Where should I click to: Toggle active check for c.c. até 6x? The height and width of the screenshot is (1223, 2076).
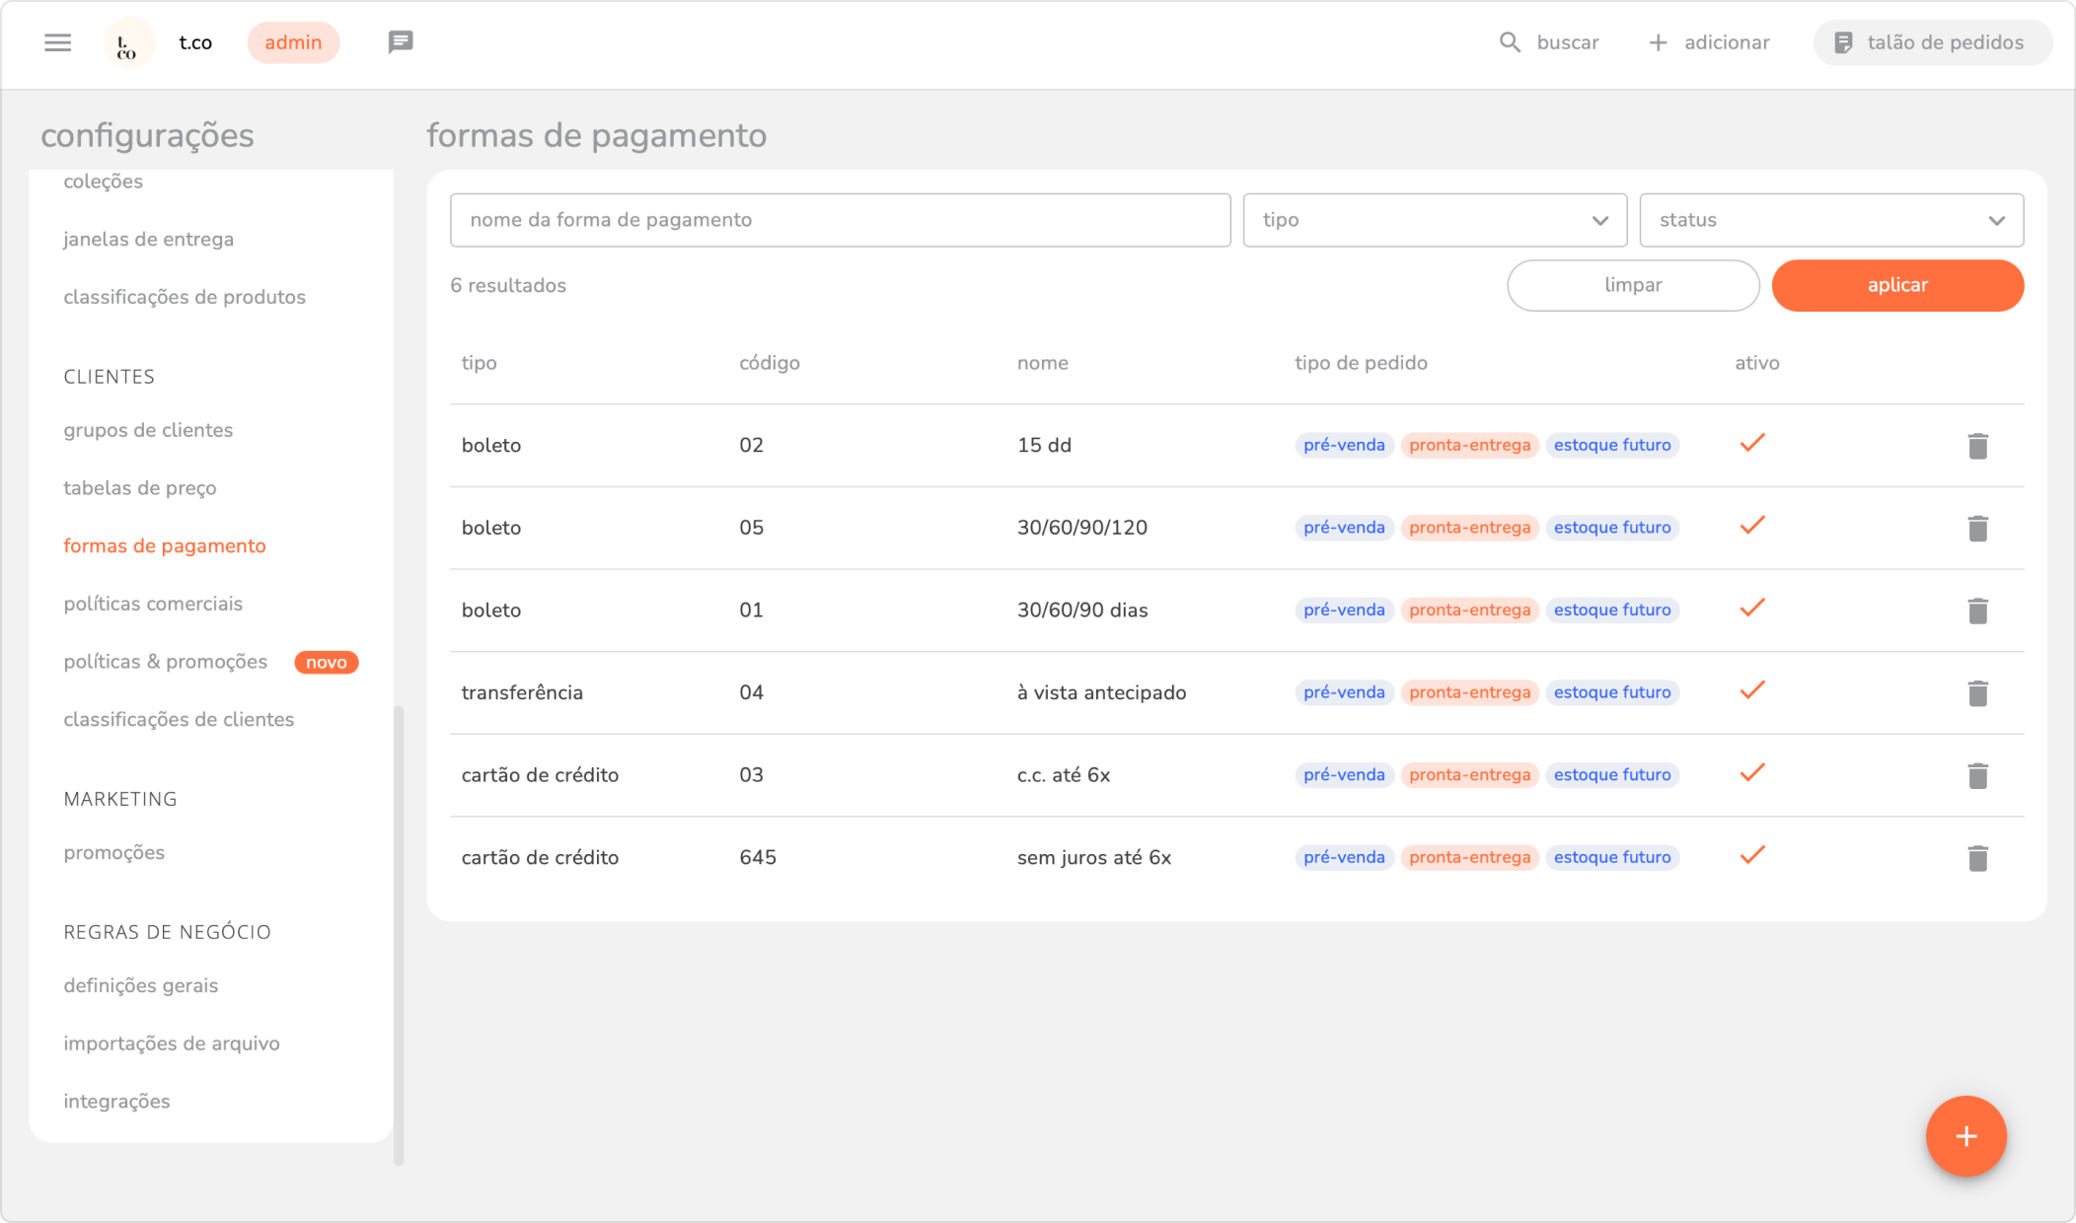tap(1752, 773)
